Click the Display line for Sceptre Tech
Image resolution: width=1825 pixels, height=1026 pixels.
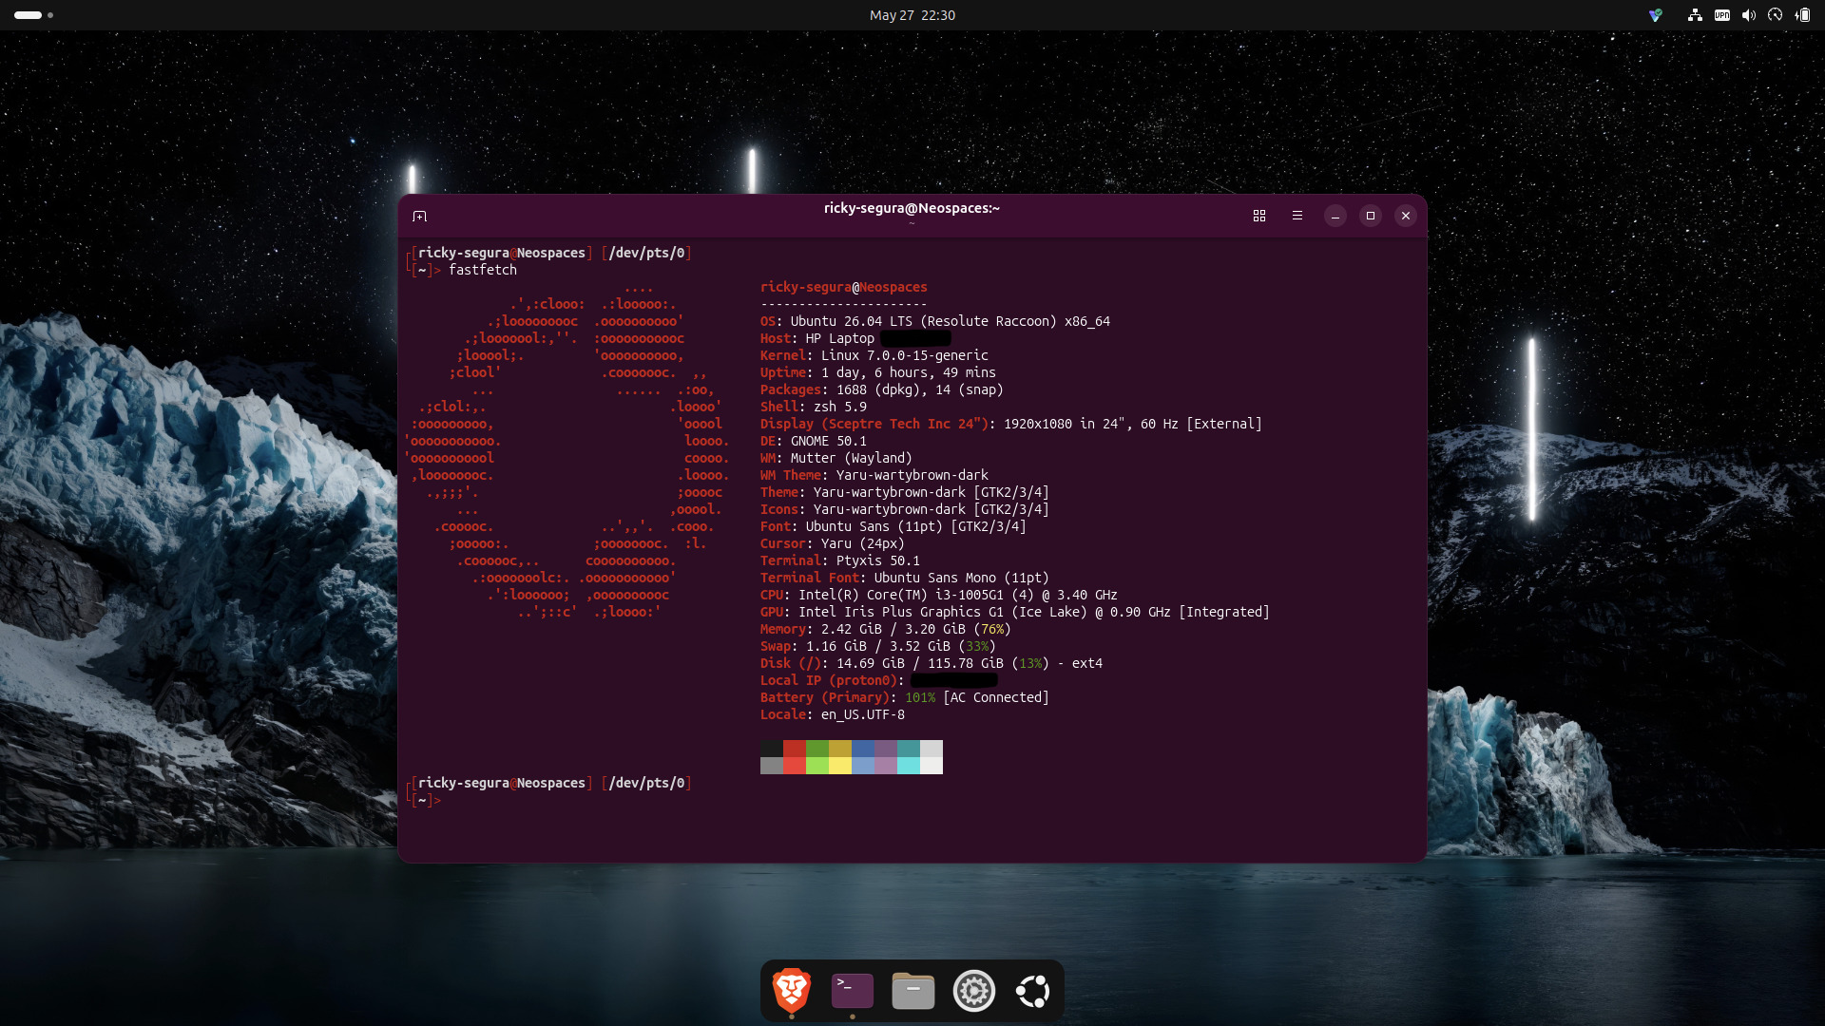(x=1011, y=424)
